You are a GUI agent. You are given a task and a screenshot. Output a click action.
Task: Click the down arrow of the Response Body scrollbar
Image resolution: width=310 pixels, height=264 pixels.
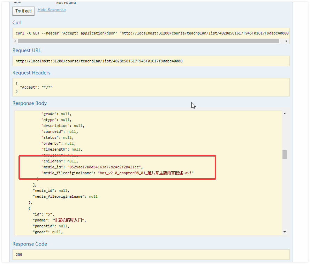click(285, 232)
